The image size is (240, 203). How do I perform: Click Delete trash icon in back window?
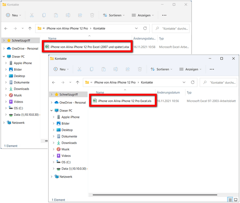[92, 15]
